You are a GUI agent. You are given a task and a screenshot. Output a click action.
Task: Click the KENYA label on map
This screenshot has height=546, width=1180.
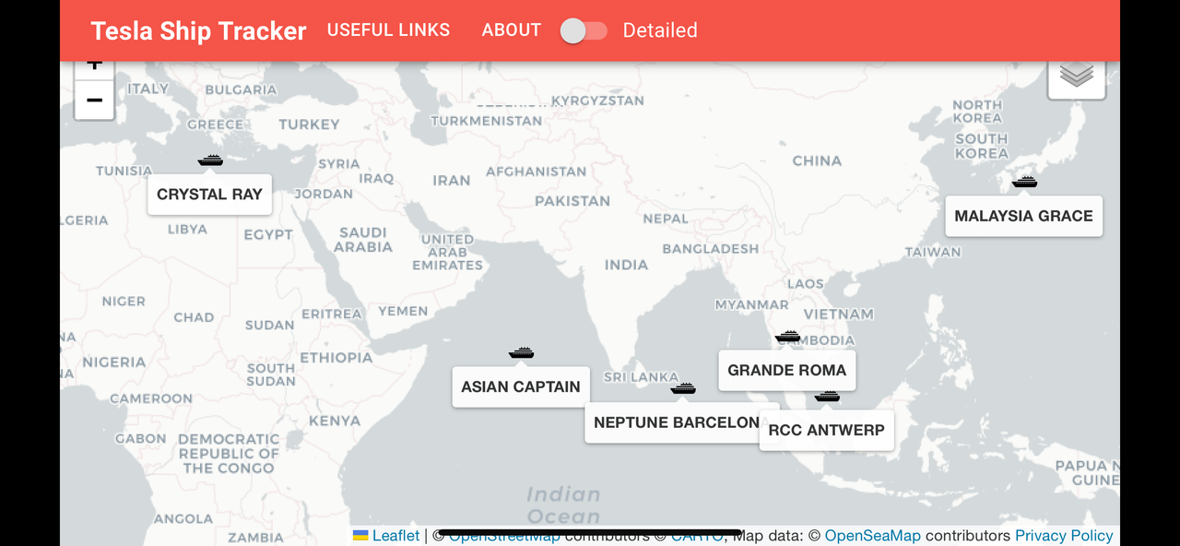point(335,421)
